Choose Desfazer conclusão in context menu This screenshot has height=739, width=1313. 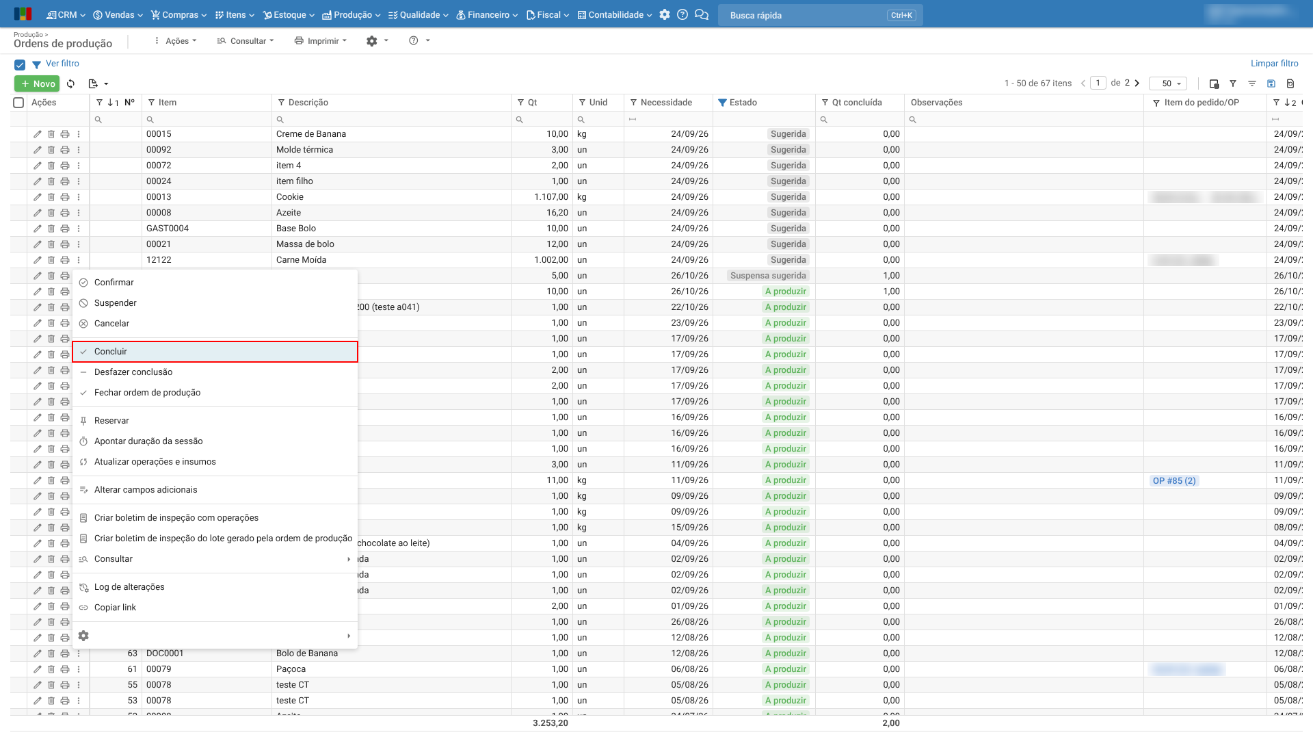[215, 372]
